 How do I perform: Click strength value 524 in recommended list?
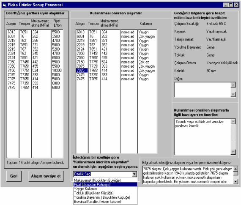tap(104, 62)
